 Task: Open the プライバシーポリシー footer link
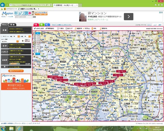coord(21,123)
